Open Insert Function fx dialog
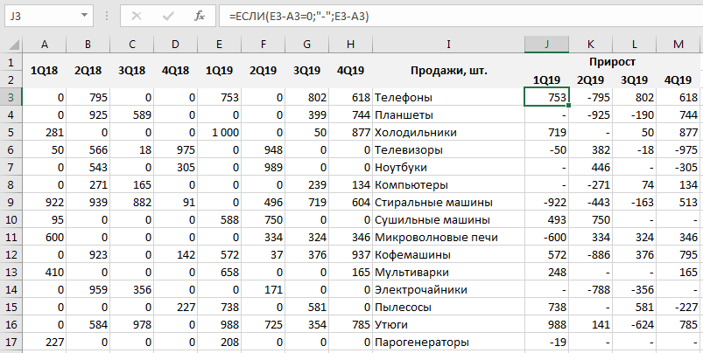 pyautogui.click(x=200, y=16)
